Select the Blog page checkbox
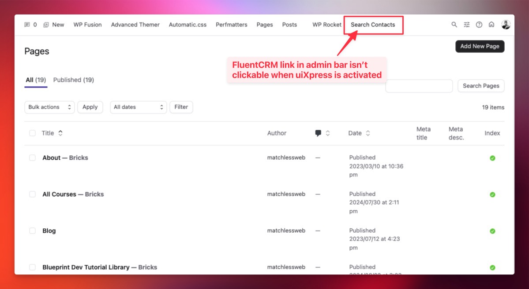The image size is (529, 289). click(x=32, y=230)
